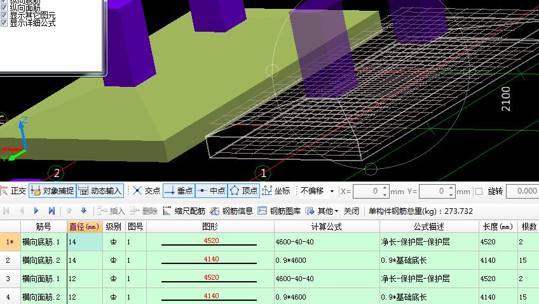Image resolution: width=539 pixels, height=304 pixels.
Task: Select row header 3
Action: (10, 279)
